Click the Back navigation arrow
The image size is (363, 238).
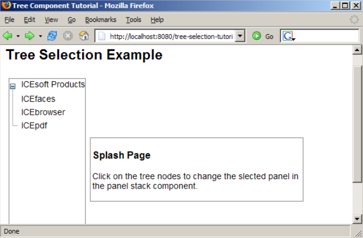click(x=8, y=36)
